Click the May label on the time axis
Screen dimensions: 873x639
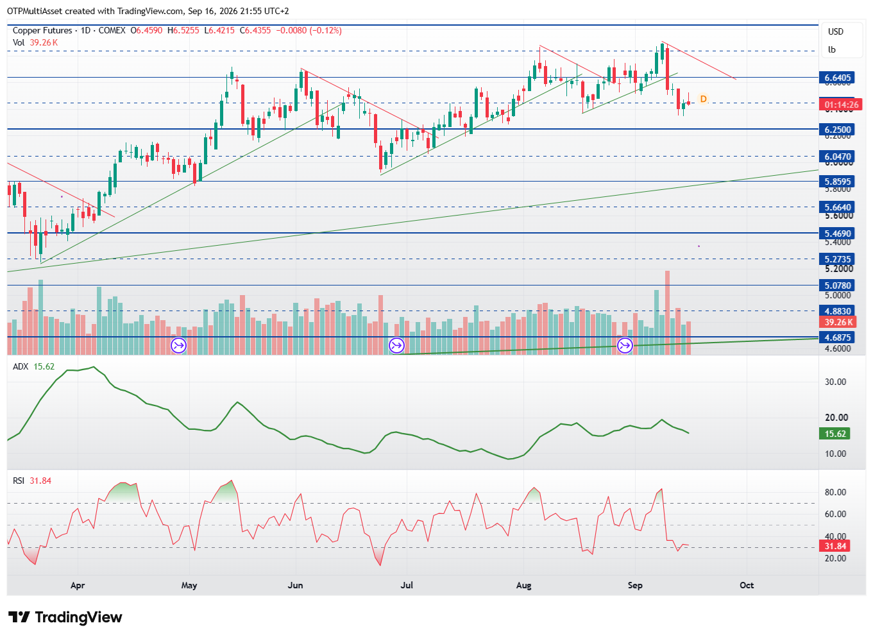click(x=189, y=585)
